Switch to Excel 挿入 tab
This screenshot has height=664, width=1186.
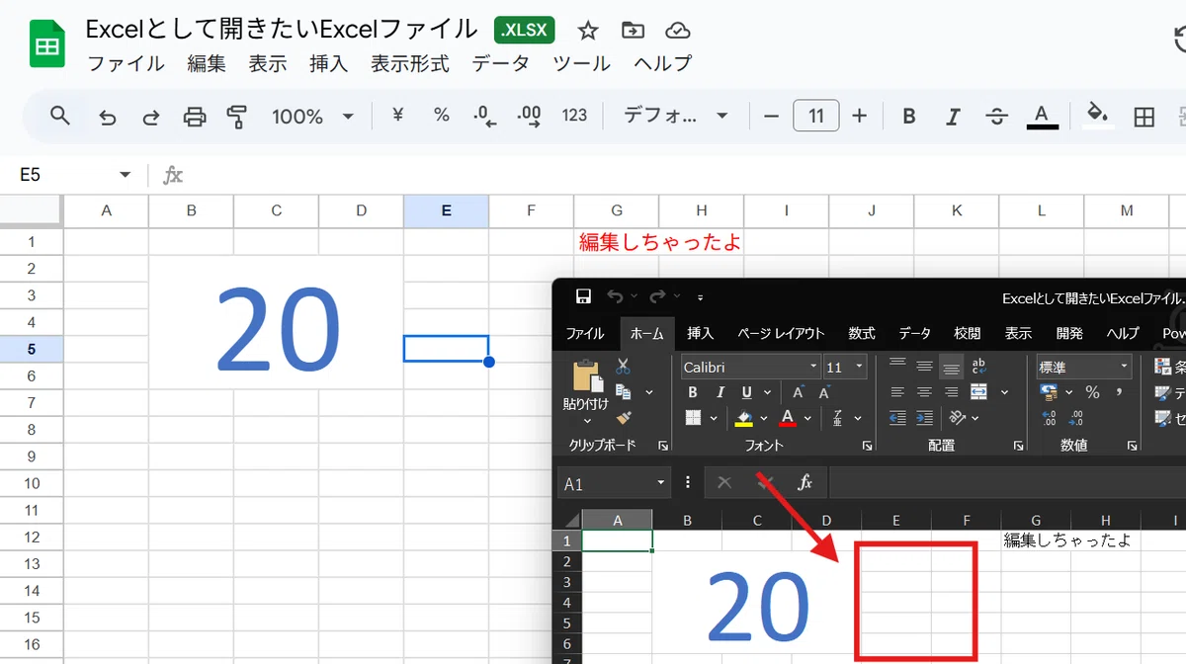pyautogui.click(x=701, y=333)
